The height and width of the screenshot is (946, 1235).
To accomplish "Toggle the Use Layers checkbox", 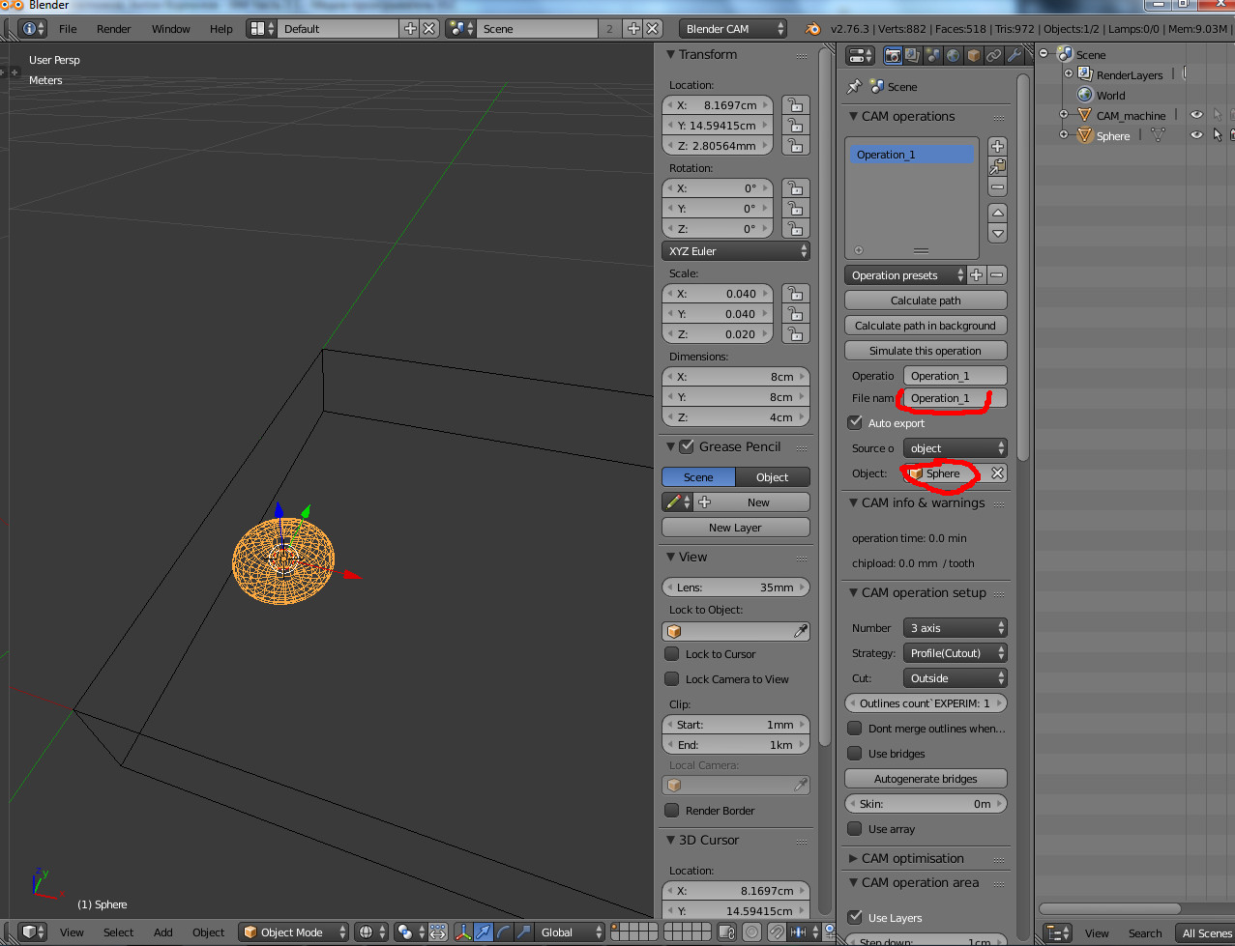I will click(855, 918).
